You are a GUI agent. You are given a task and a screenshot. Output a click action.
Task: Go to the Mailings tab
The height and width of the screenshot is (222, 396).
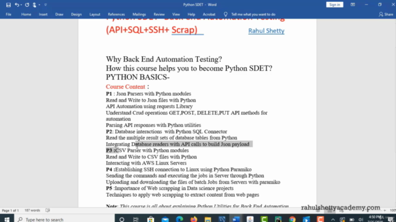coord(139,14)
